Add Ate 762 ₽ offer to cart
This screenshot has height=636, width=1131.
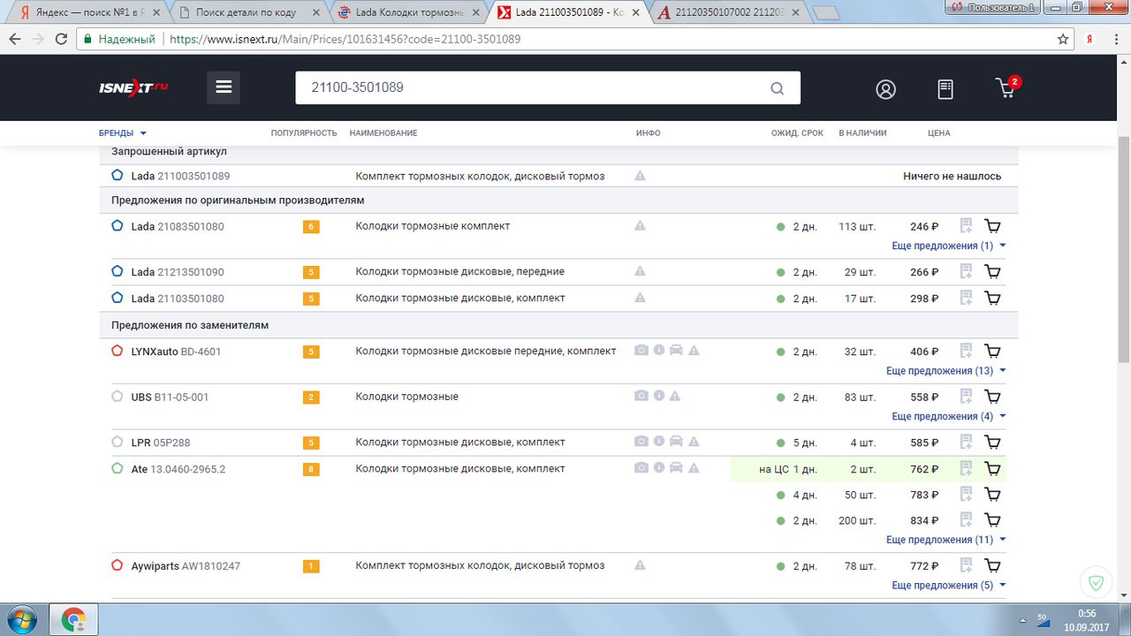coord(992,469)
